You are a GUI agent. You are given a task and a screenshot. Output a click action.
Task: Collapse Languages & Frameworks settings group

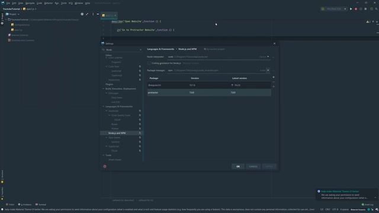[x=104, y=106]
